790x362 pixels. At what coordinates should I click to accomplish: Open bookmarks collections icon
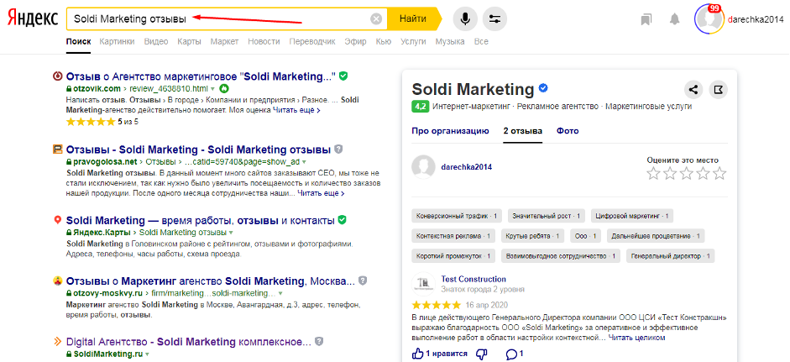[x=646, y=18]
